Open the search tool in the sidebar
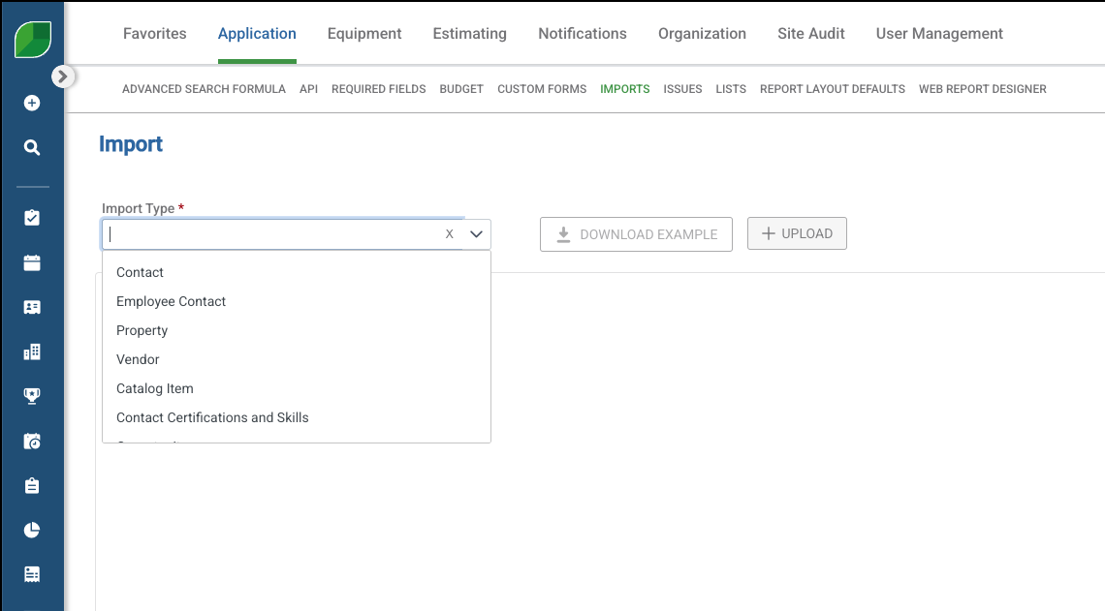This screenshot has width=1105, height=611. point(32,147)
